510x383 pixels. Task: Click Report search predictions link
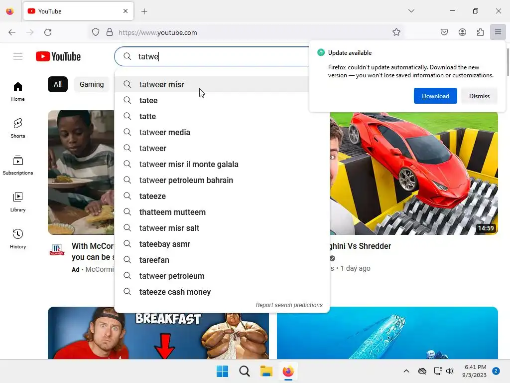(x=289, y=305)
